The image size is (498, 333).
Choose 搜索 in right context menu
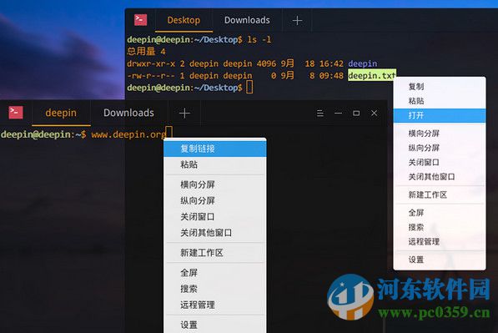tap(440, 227)
